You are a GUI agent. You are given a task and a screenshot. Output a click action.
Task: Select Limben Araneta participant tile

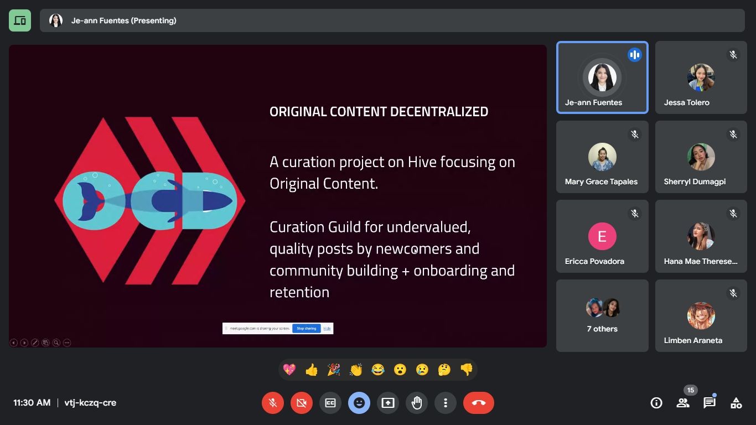point(701,315)
